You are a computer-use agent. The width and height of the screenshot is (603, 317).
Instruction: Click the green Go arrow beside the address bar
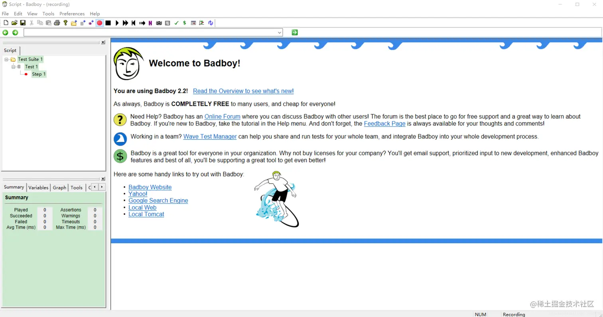click(295, 32)
